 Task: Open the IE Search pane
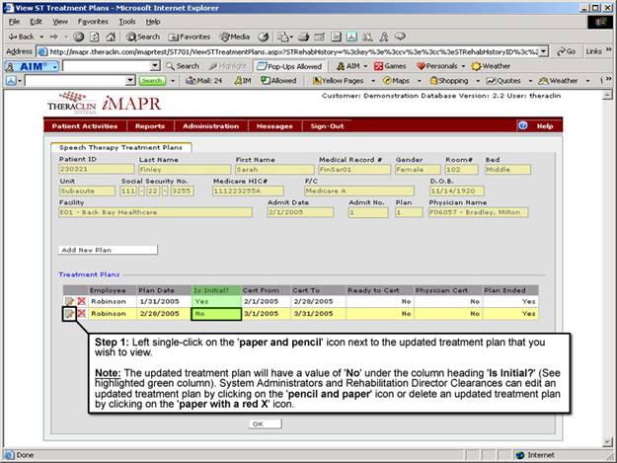tap(142, 37)
